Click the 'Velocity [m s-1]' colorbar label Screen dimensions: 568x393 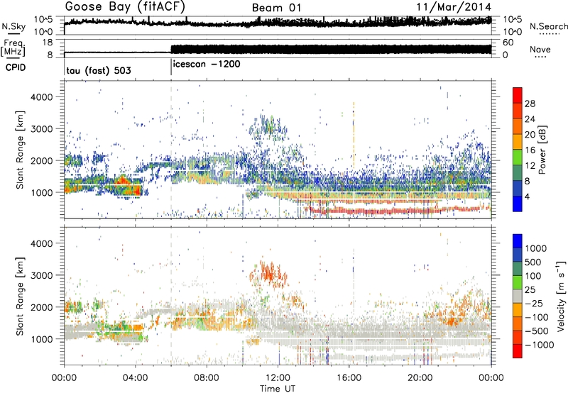click(x=561, y=296)
